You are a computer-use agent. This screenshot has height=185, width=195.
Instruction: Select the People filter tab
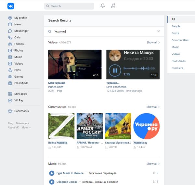click(x=176, y=26)
